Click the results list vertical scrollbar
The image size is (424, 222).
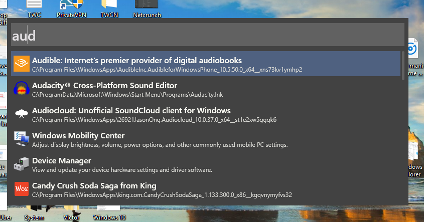(x=402, y=65)
